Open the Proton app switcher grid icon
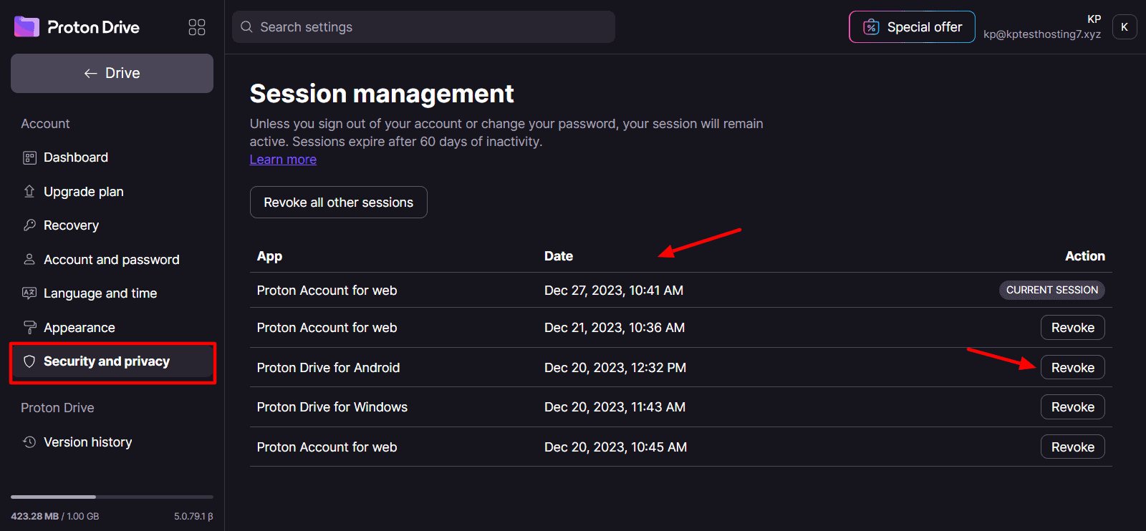Image resolution: width=1146 pixels, height=531 pixels. (196, 27)
